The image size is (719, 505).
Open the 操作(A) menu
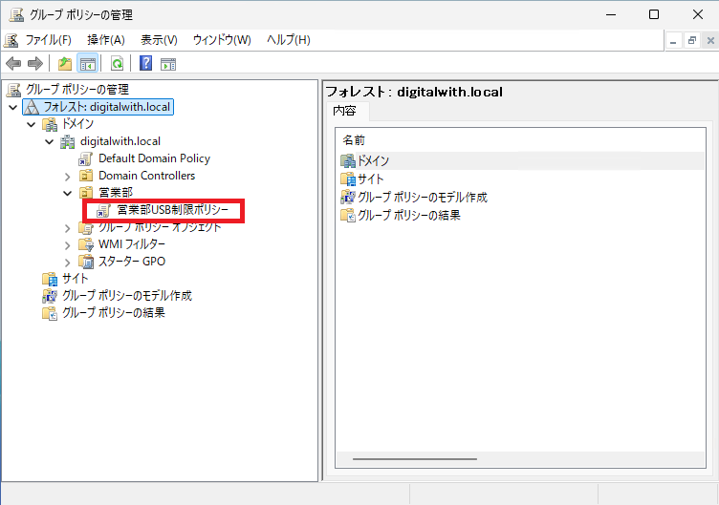coord(106,40)
